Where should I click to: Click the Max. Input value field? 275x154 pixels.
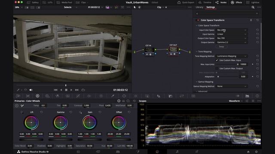[244, 64]
